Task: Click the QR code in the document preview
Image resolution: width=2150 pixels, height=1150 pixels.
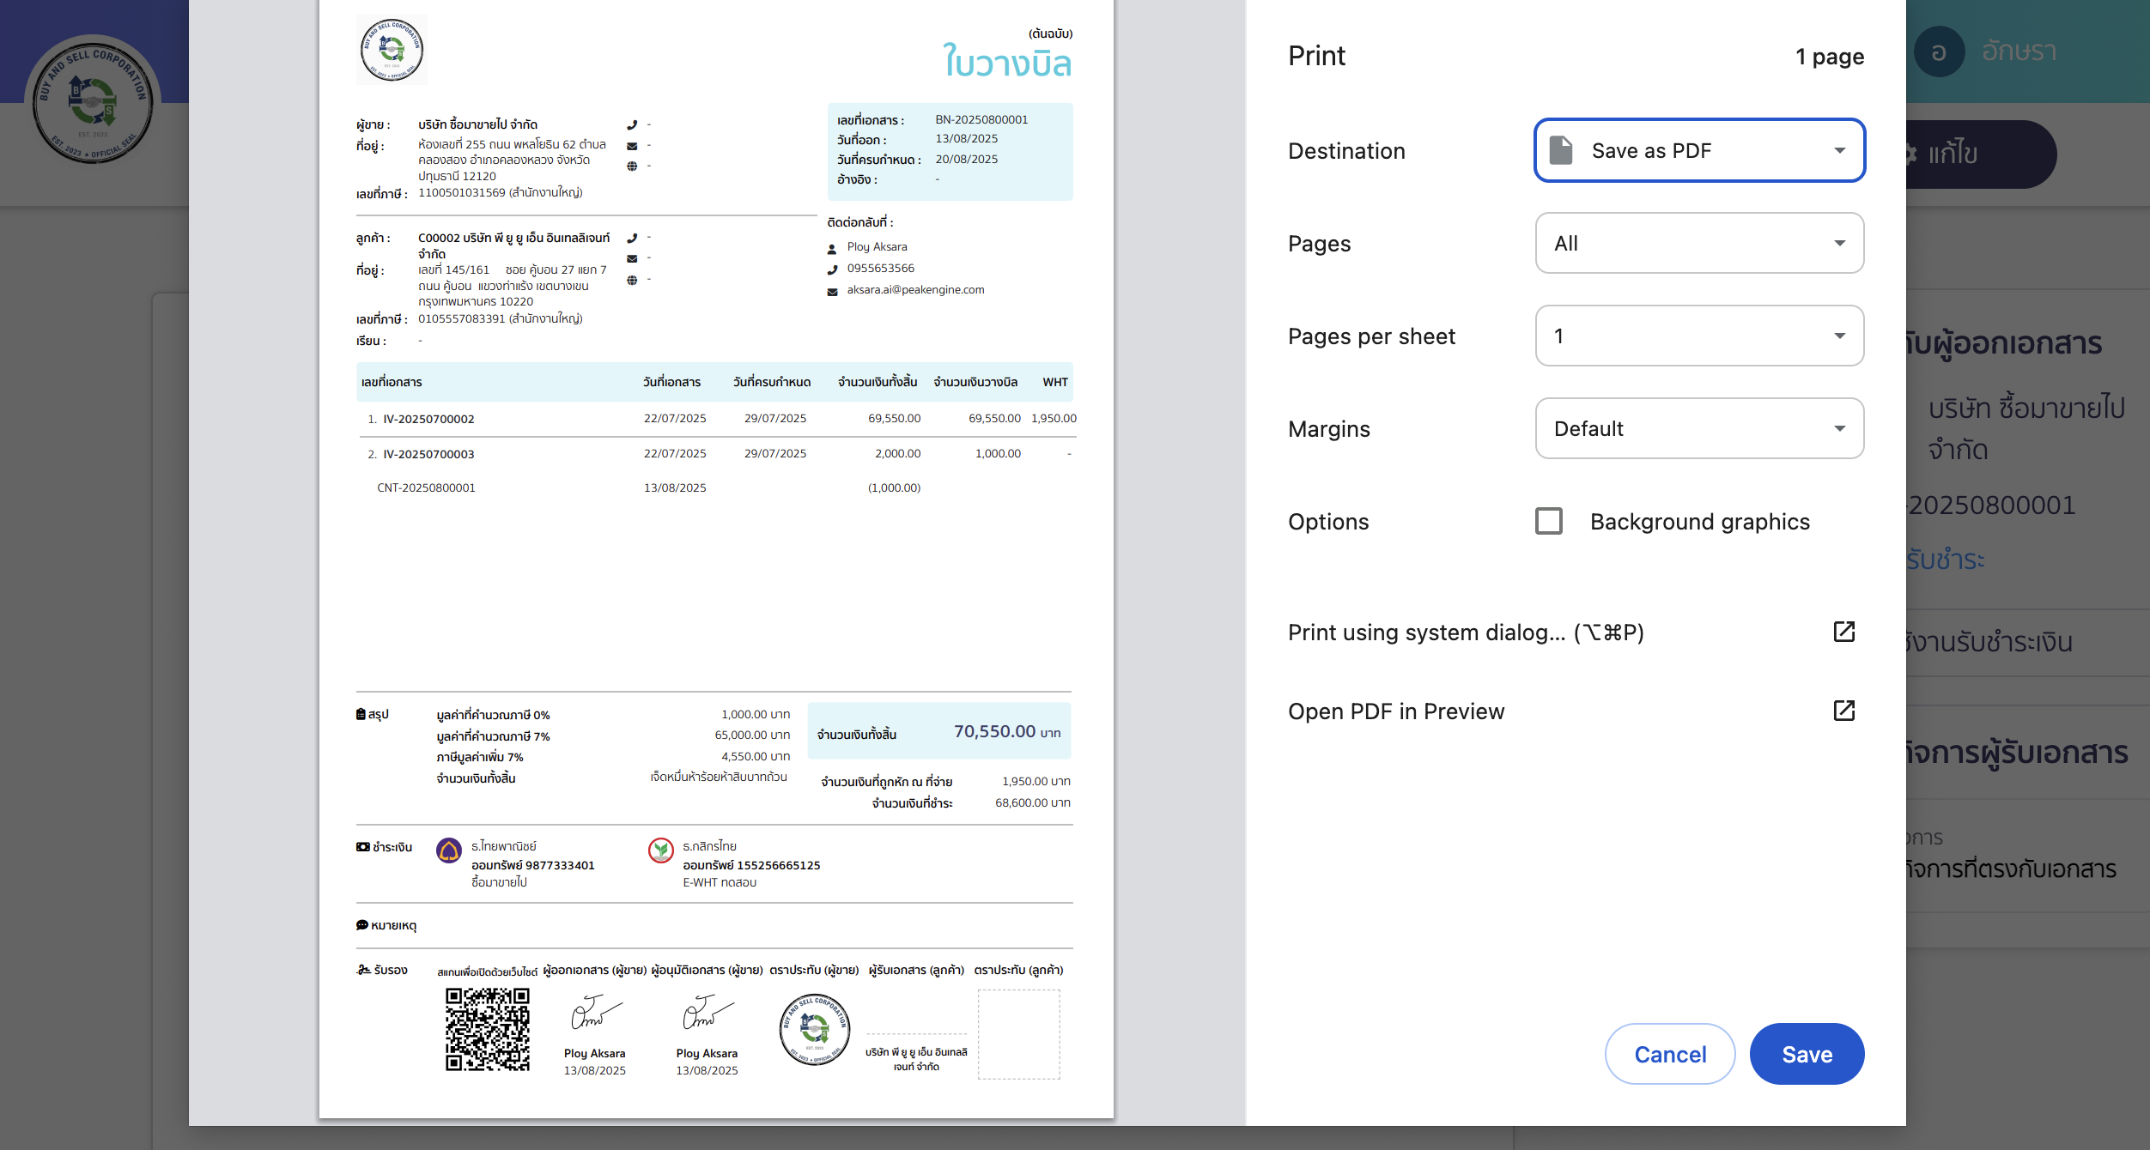Action: [487, 1029]
